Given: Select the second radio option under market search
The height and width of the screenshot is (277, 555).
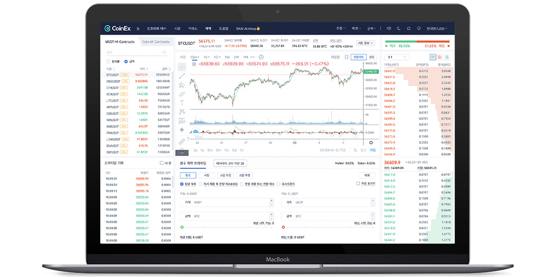Looking at the screenshot, I should pyautogui.click(x=126, y=62).
